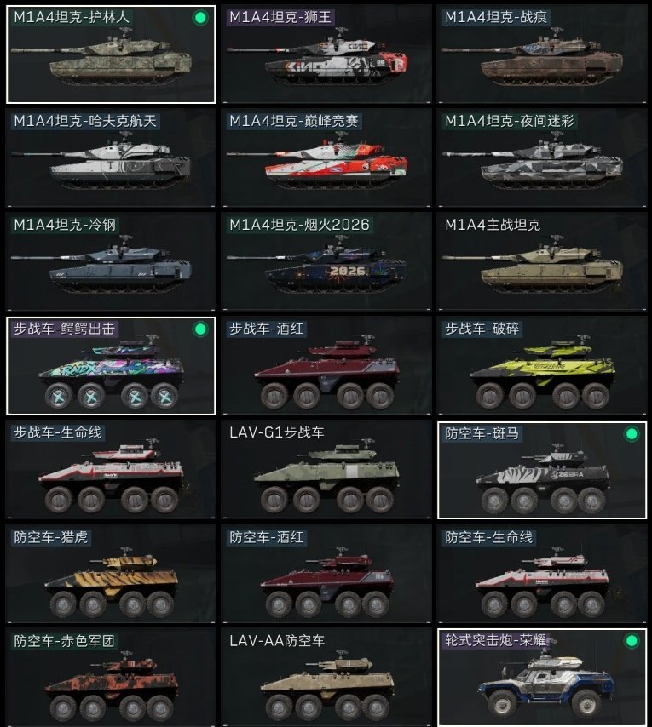Pick the M1A4坦克-哈夫克航天 skin
The width and height of the screenshot is (652, 727).
tap(111, 158)
